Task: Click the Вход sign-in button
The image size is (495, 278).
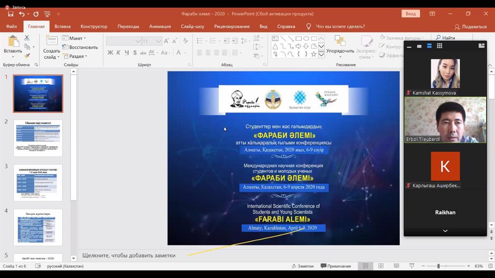Action: [x=410, y=14]
